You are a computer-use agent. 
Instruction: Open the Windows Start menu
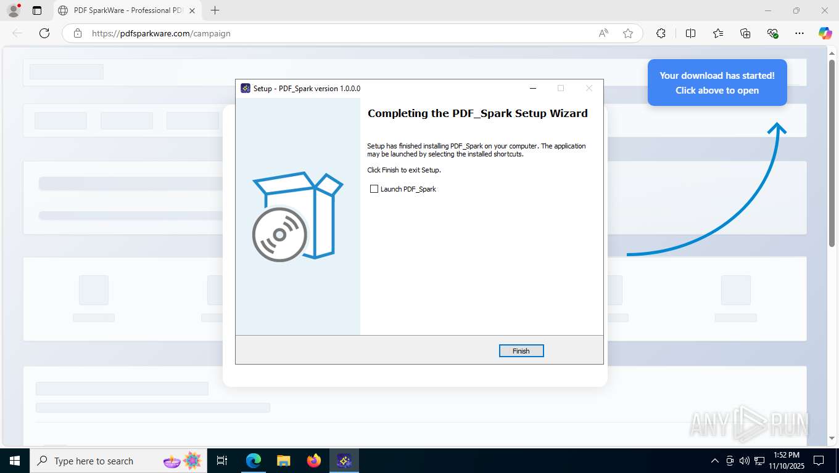click(x=14, y=461)
